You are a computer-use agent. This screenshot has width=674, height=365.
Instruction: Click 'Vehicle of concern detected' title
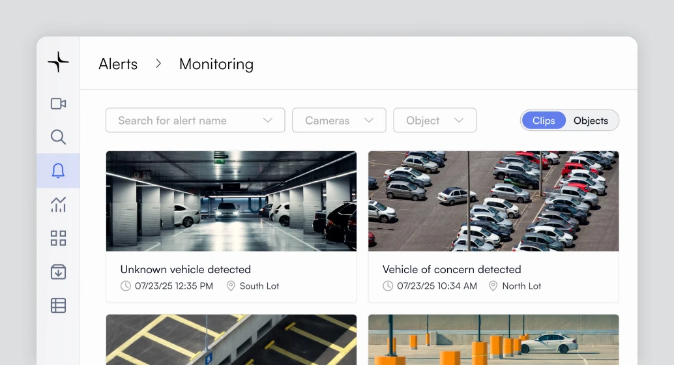[451, 270]
